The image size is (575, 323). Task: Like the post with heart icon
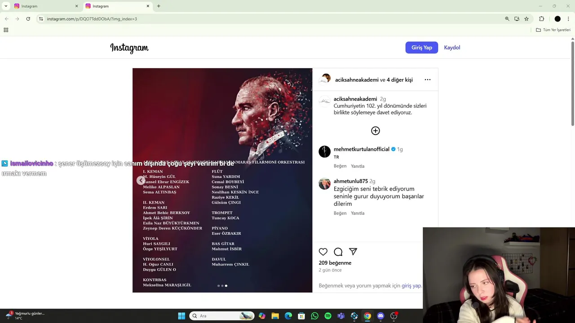coord(323,252)
